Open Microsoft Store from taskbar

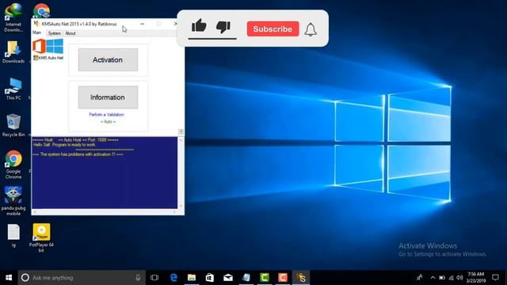(210, 278)
